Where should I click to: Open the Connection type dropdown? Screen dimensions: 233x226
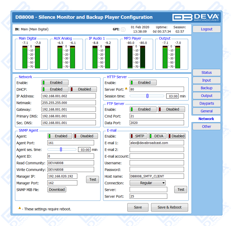point(147,183)
